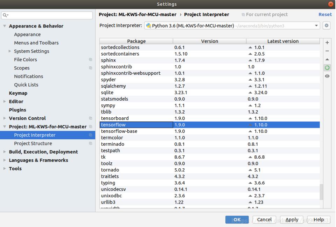Toggle the show early releases eye icon
Screen dimensions: 336x227
click(x=327, y=76)
